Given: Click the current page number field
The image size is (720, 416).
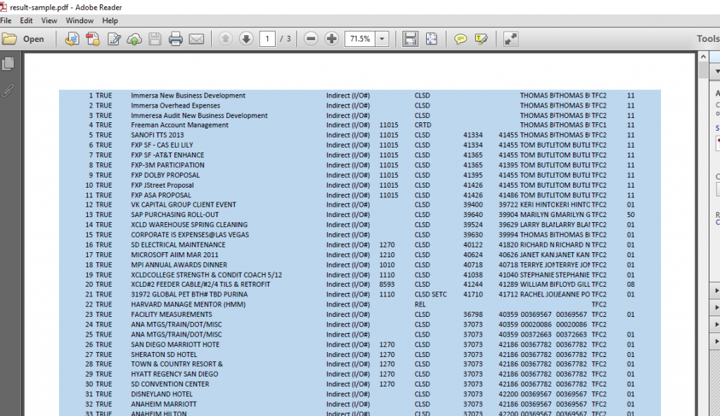Looking at the screenshot, I should 266,39.
